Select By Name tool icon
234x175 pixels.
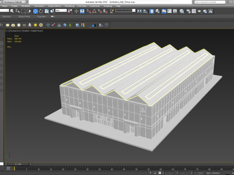(x=18, y=11)
